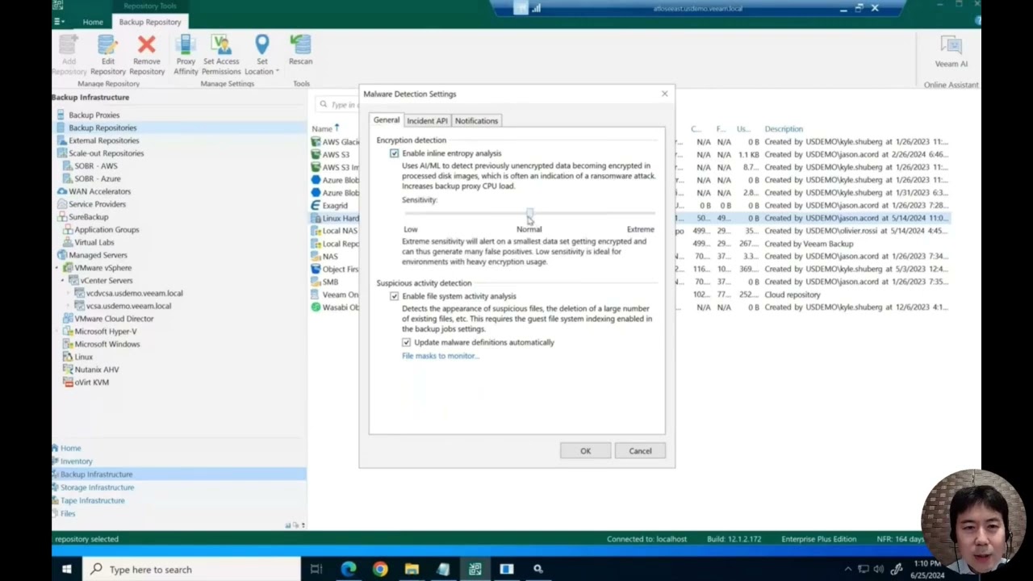Click the Rescan repository icon

click(x=300, y=44)
